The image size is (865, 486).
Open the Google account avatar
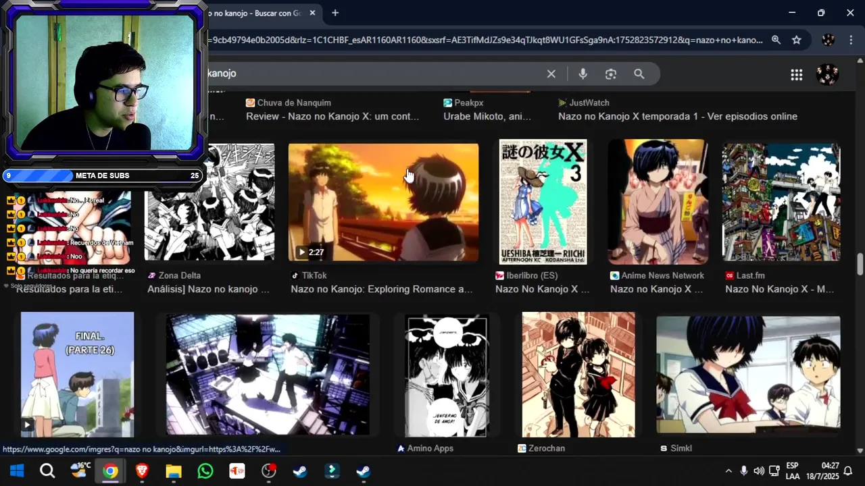tap(827, 74)
